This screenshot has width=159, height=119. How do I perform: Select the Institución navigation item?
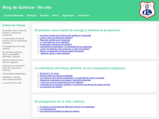84,16
